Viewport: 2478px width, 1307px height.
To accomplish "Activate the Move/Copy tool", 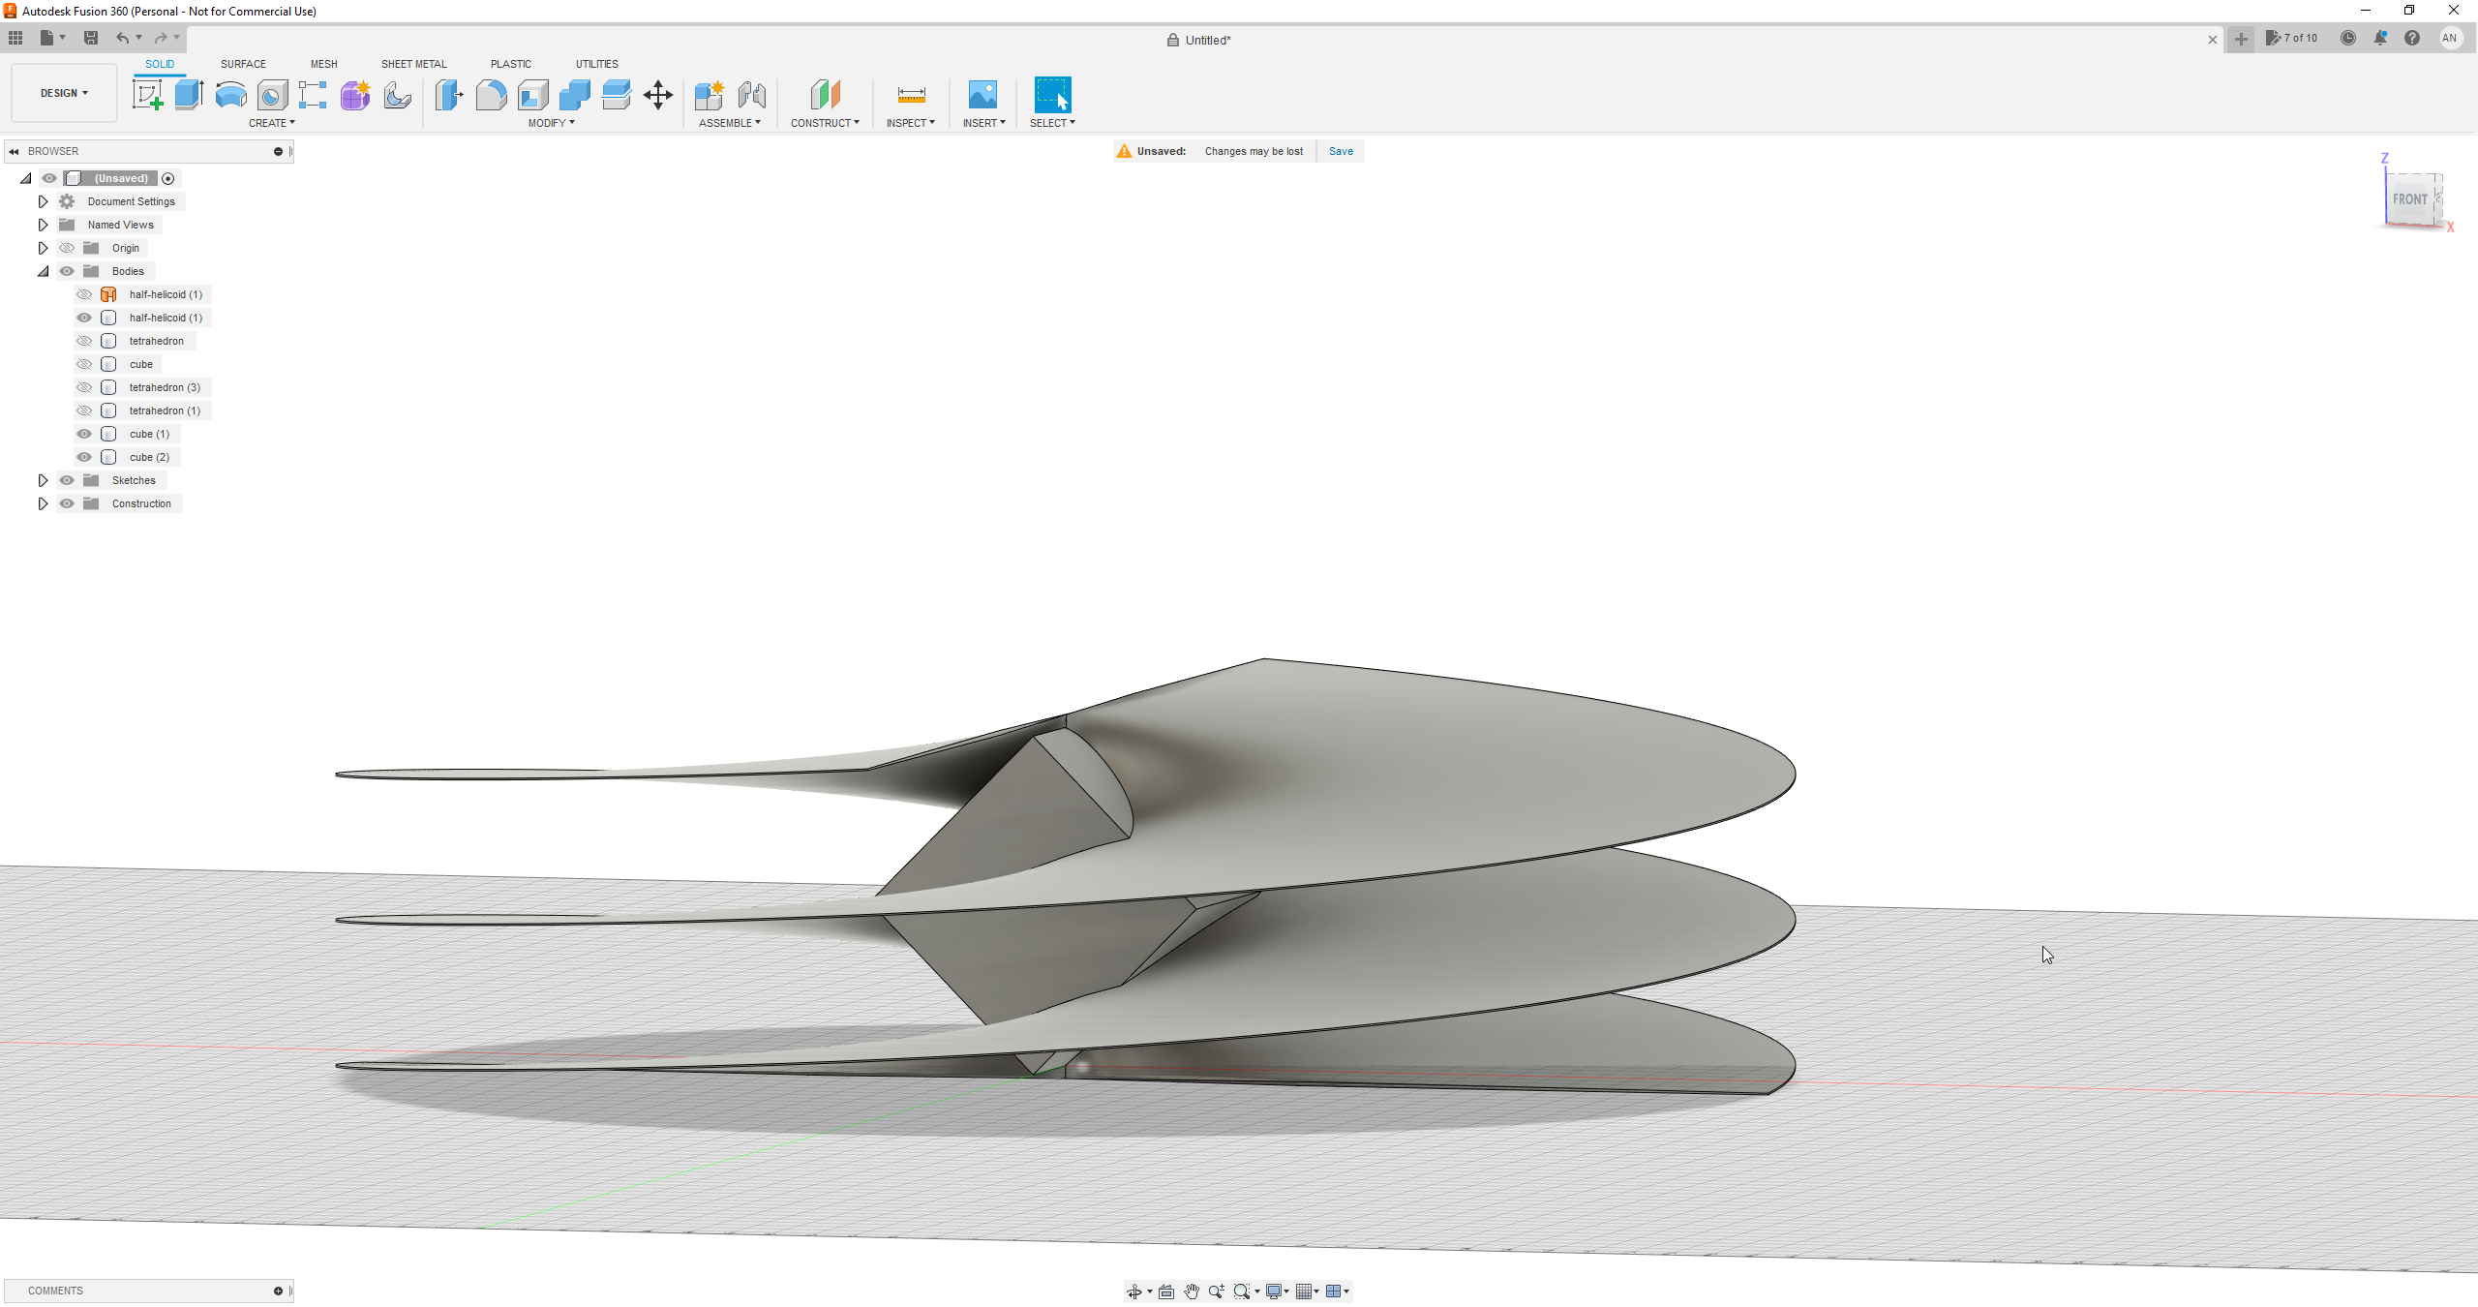I will tap(658, 95).
